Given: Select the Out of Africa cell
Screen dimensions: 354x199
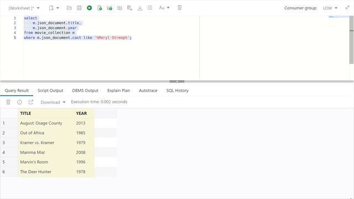Looking at the screenshot, I should pos(46,133).
